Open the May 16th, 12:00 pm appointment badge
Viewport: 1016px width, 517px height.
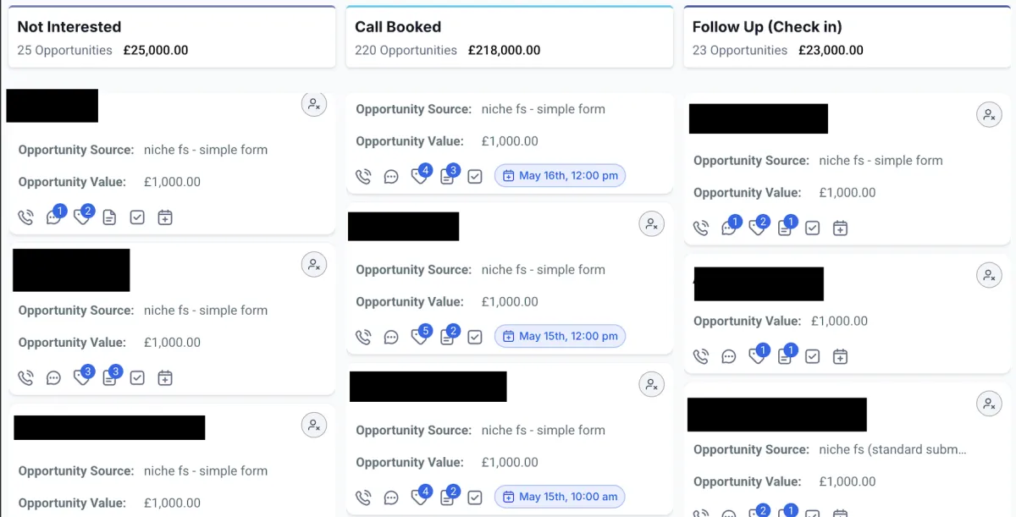pos(560,176)
